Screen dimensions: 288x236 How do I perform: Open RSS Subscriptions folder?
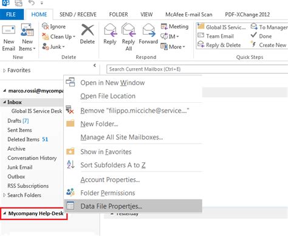pyautogui.click(x=28, y=186)
